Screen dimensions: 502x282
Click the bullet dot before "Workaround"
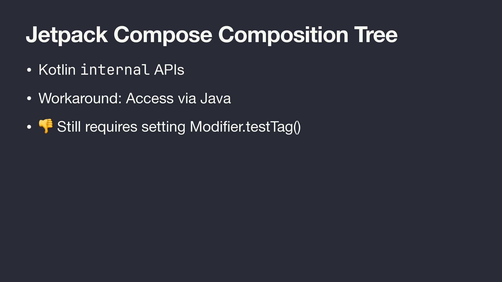29,99
